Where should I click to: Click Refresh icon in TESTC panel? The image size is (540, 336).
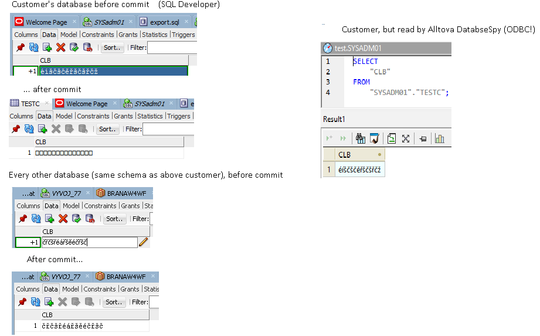click(x=29, y=129)
